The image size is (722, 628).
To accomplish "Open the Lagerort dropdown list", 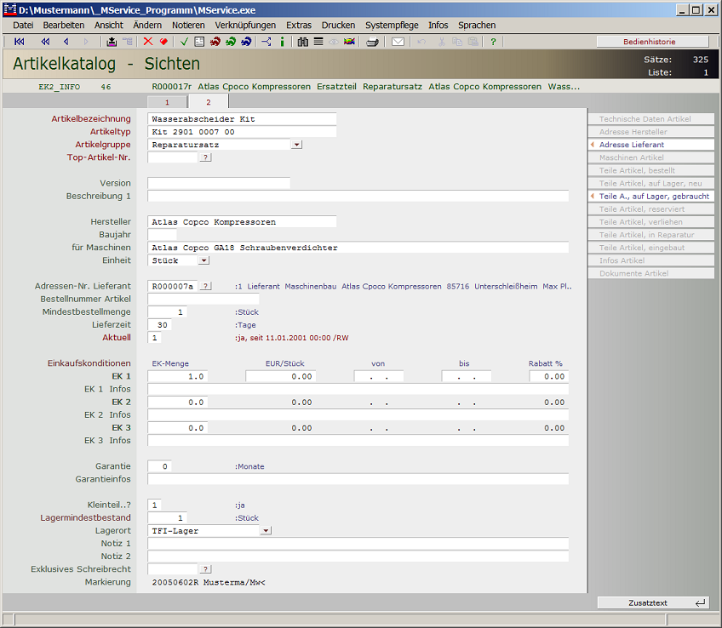I will [x=266, y=531].
